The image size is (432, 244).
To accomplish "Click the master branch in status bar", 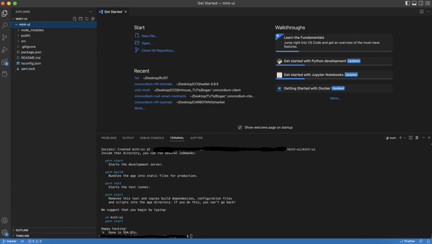I will [x=10, y=241].
